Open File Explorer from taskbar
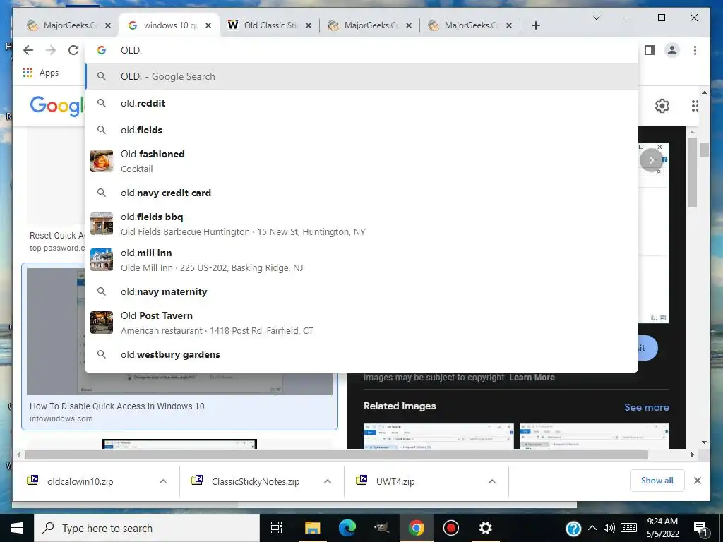The image size is (723, 542). tap(312, 528)
